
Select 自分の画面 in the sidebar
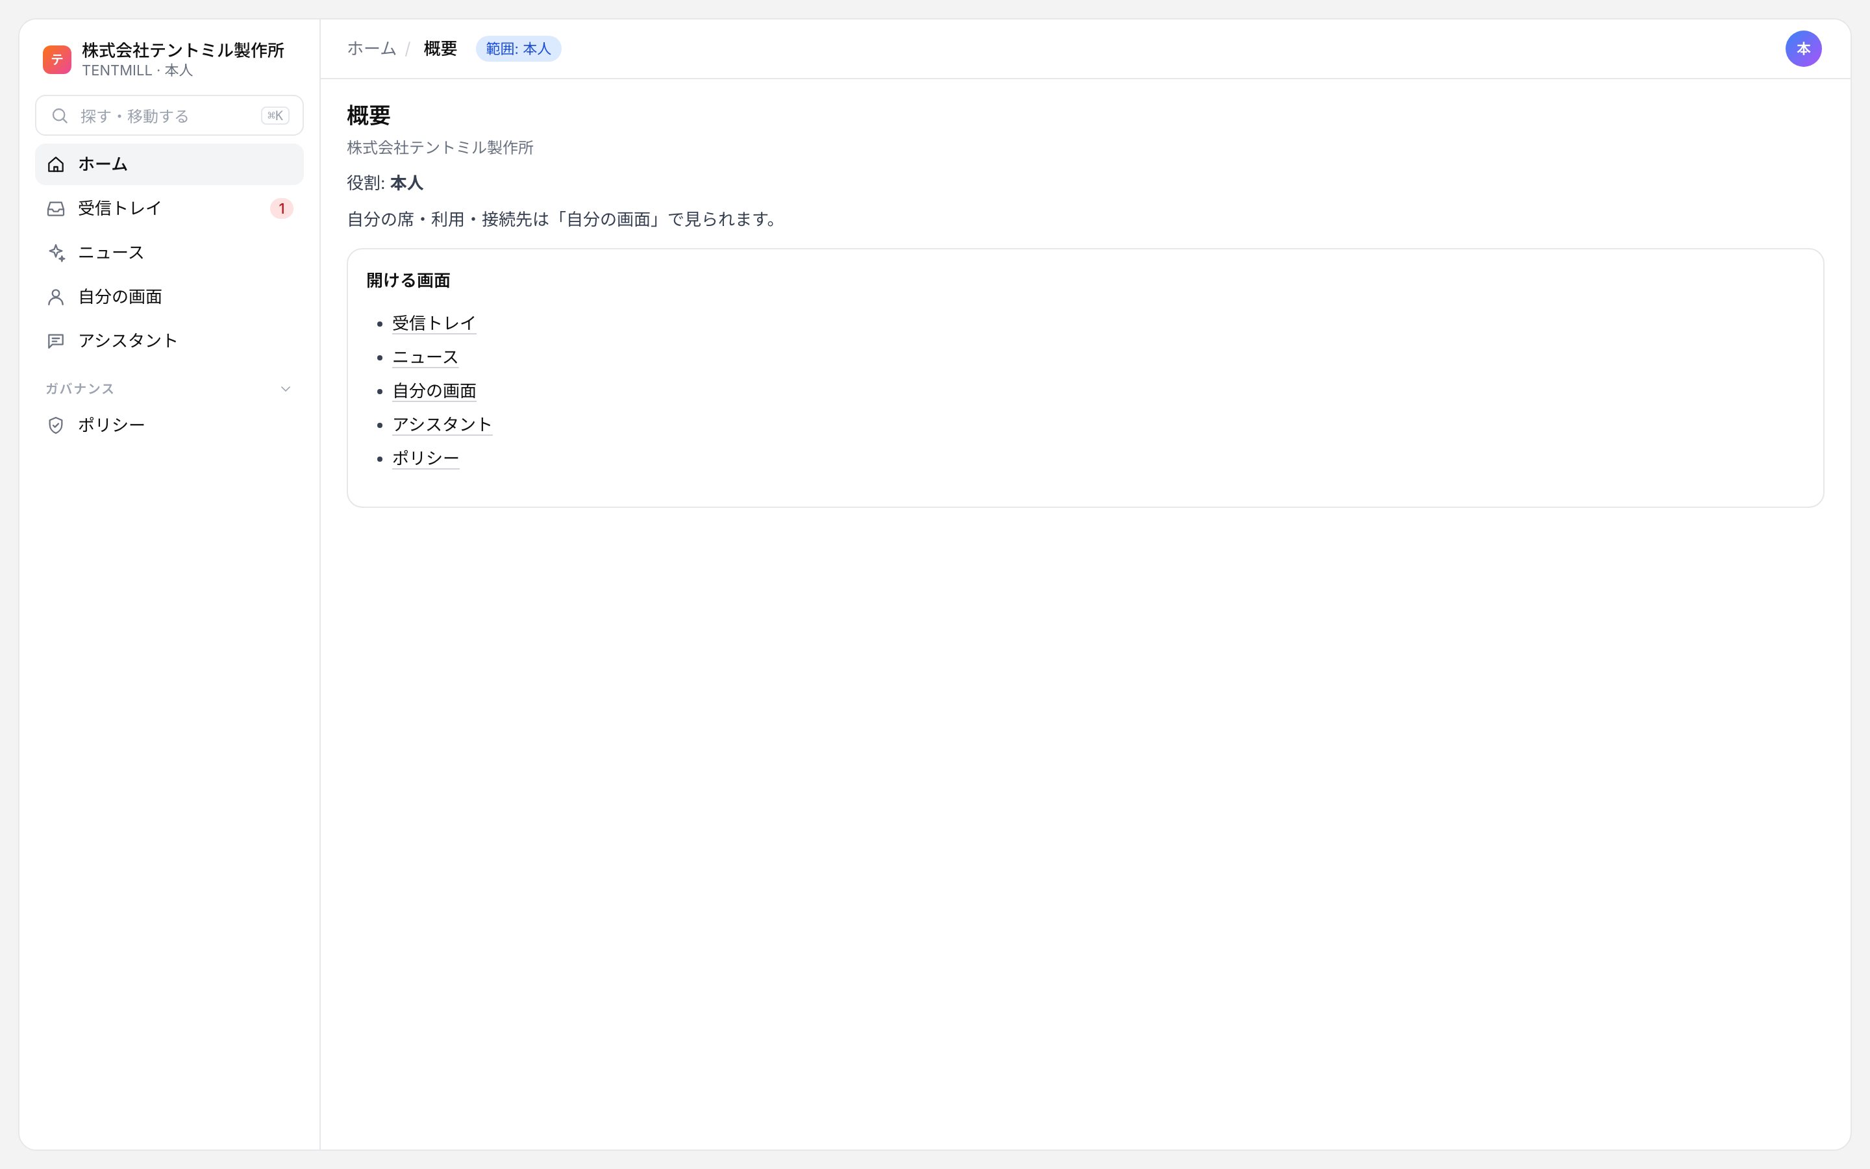(x=169, y=297)
